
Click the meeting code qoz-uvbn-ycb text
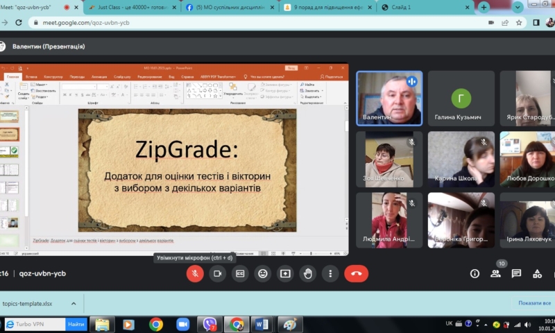coord(42,273)
